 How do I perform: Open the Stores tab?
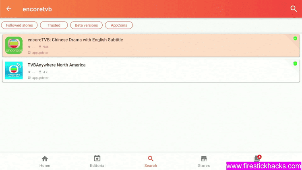204,162
